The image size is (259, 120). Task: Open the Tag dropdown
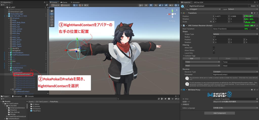pyautogui.click(x=205, y=9)
